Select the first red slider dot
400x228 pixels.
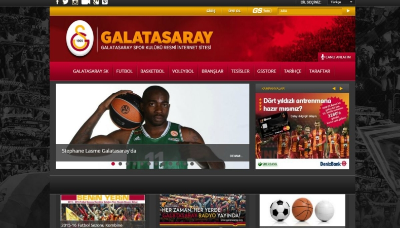coord(113,164)
